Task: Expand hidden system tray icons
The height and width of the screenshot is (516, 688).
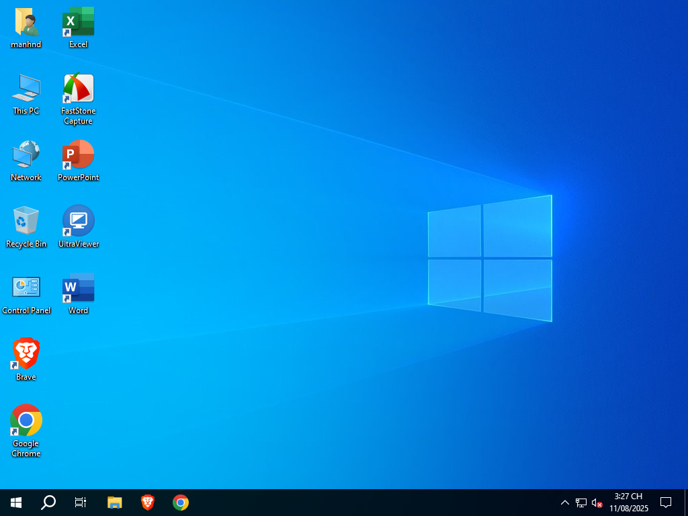Action: coord(565,502)
